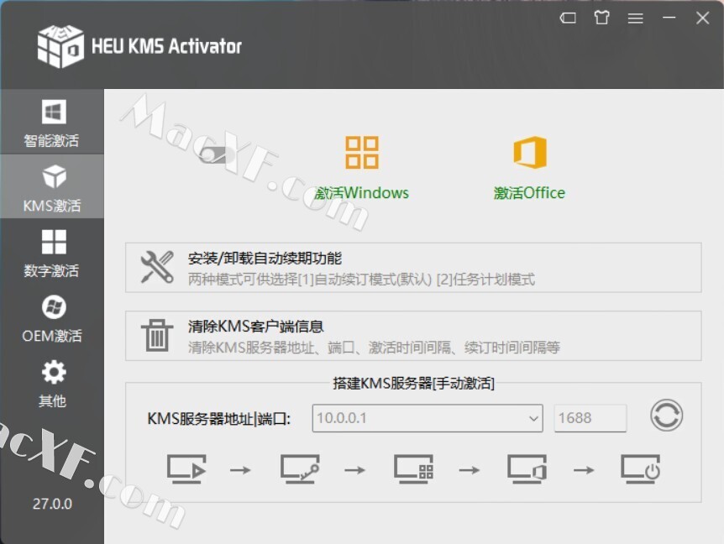The height and width of the screenshot is (544, 724).
Task: Click the Windows-logo monitor step icon
Action: tap(413, 470)
